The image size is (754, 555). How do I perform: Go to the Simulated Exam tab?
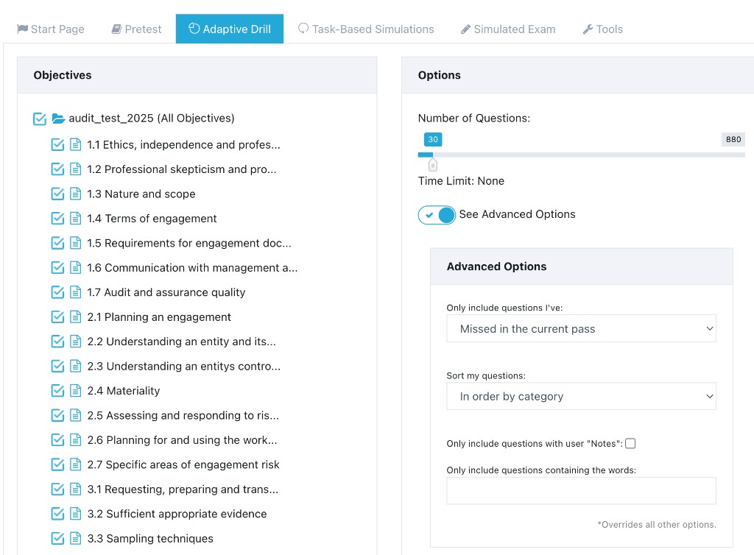pyautogui.click(x=508, y=29)
